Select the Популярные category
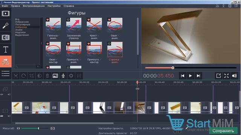This screenshot has width=241, height=135. pos(23,24)
